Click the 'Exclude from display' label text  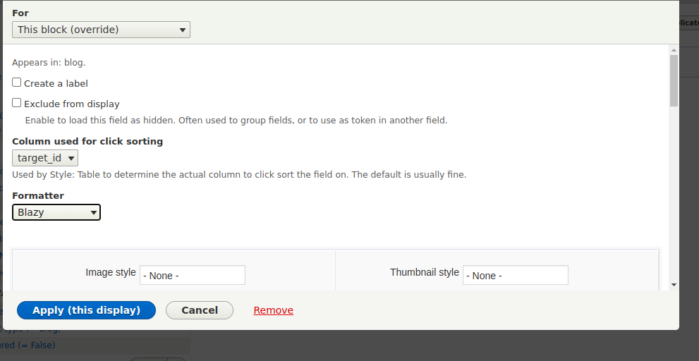72,104
